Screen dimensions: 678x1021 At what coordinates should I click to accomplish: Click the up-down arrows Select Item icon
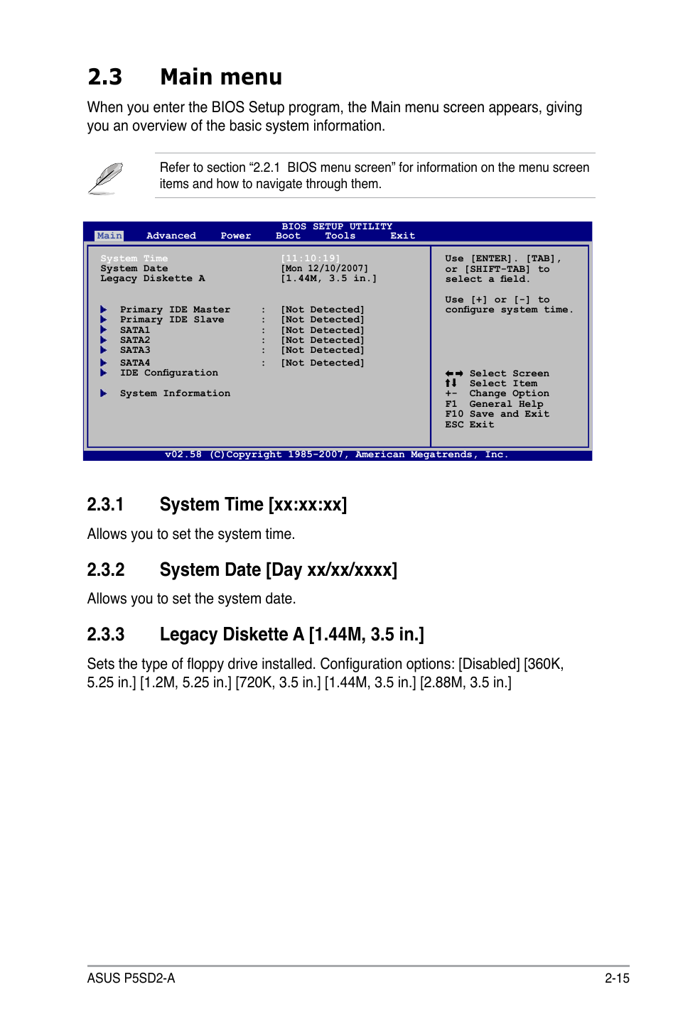(x=451, y=383)
